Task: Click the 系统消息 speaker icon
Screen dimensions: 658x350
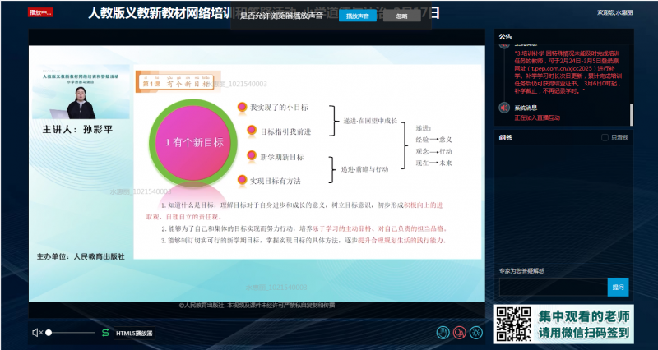Action: tap(504, 108)
